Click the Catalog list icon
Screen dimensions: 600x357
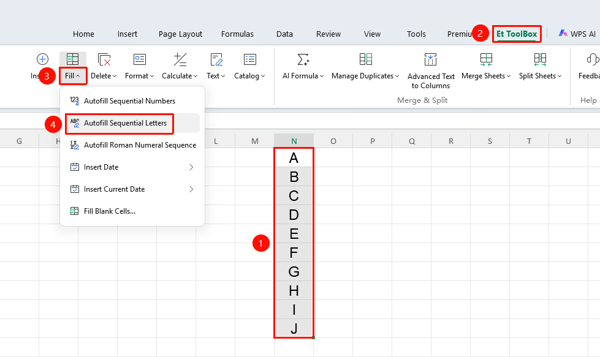250,59
